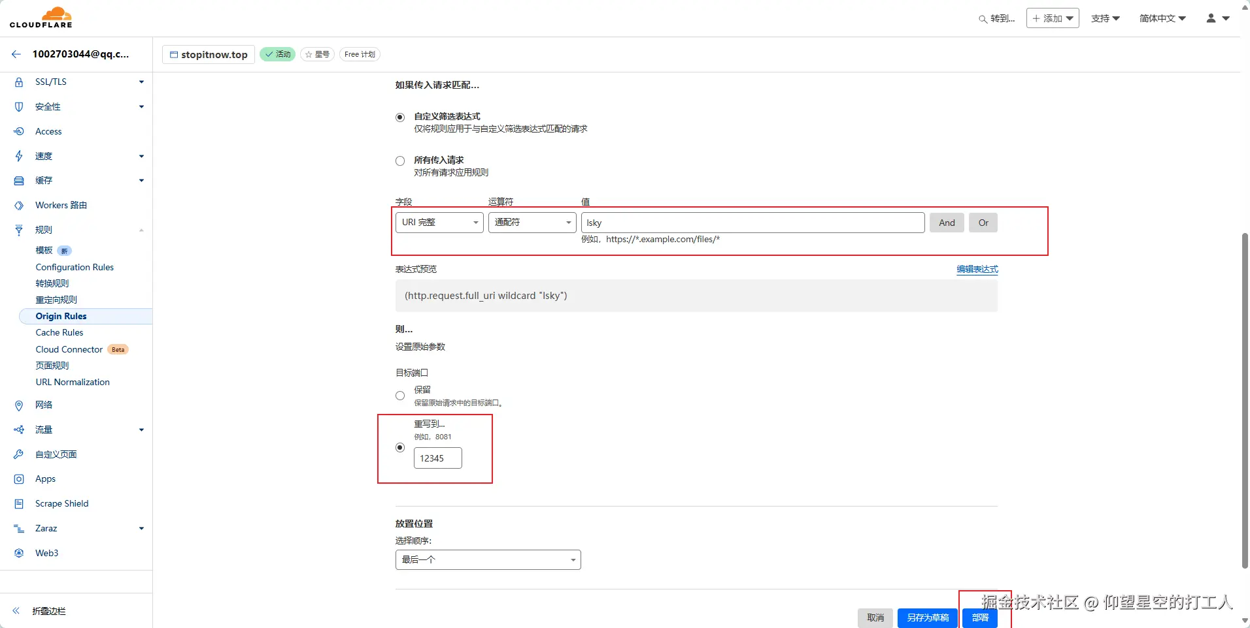Click the 部署 deploy button

click(x=980, y=618)
